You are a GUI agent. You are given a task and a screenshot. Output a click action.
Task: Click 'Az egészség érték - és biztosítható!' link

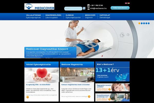(38, 84)
